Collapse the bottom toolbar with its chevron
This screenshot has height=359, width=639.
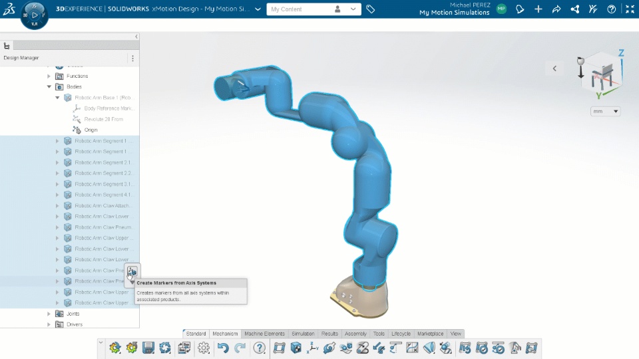coord(101,343)
